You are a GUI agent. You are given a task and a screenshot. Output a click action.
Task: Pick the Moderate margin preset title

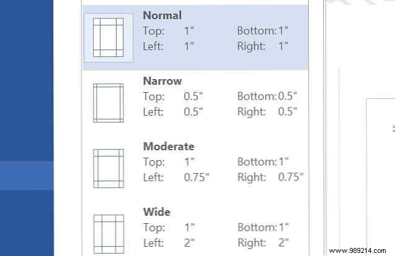[169, 147]
